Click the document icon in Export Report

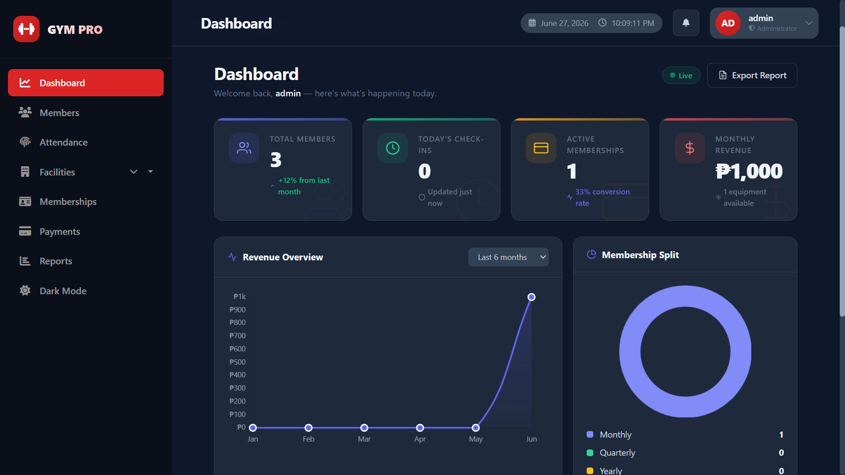(x=723, y=75)
